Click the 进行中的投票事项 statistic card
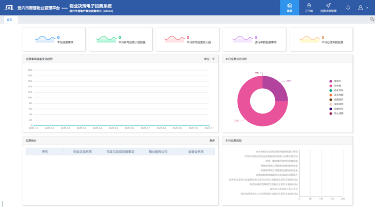 pos(254,39)
